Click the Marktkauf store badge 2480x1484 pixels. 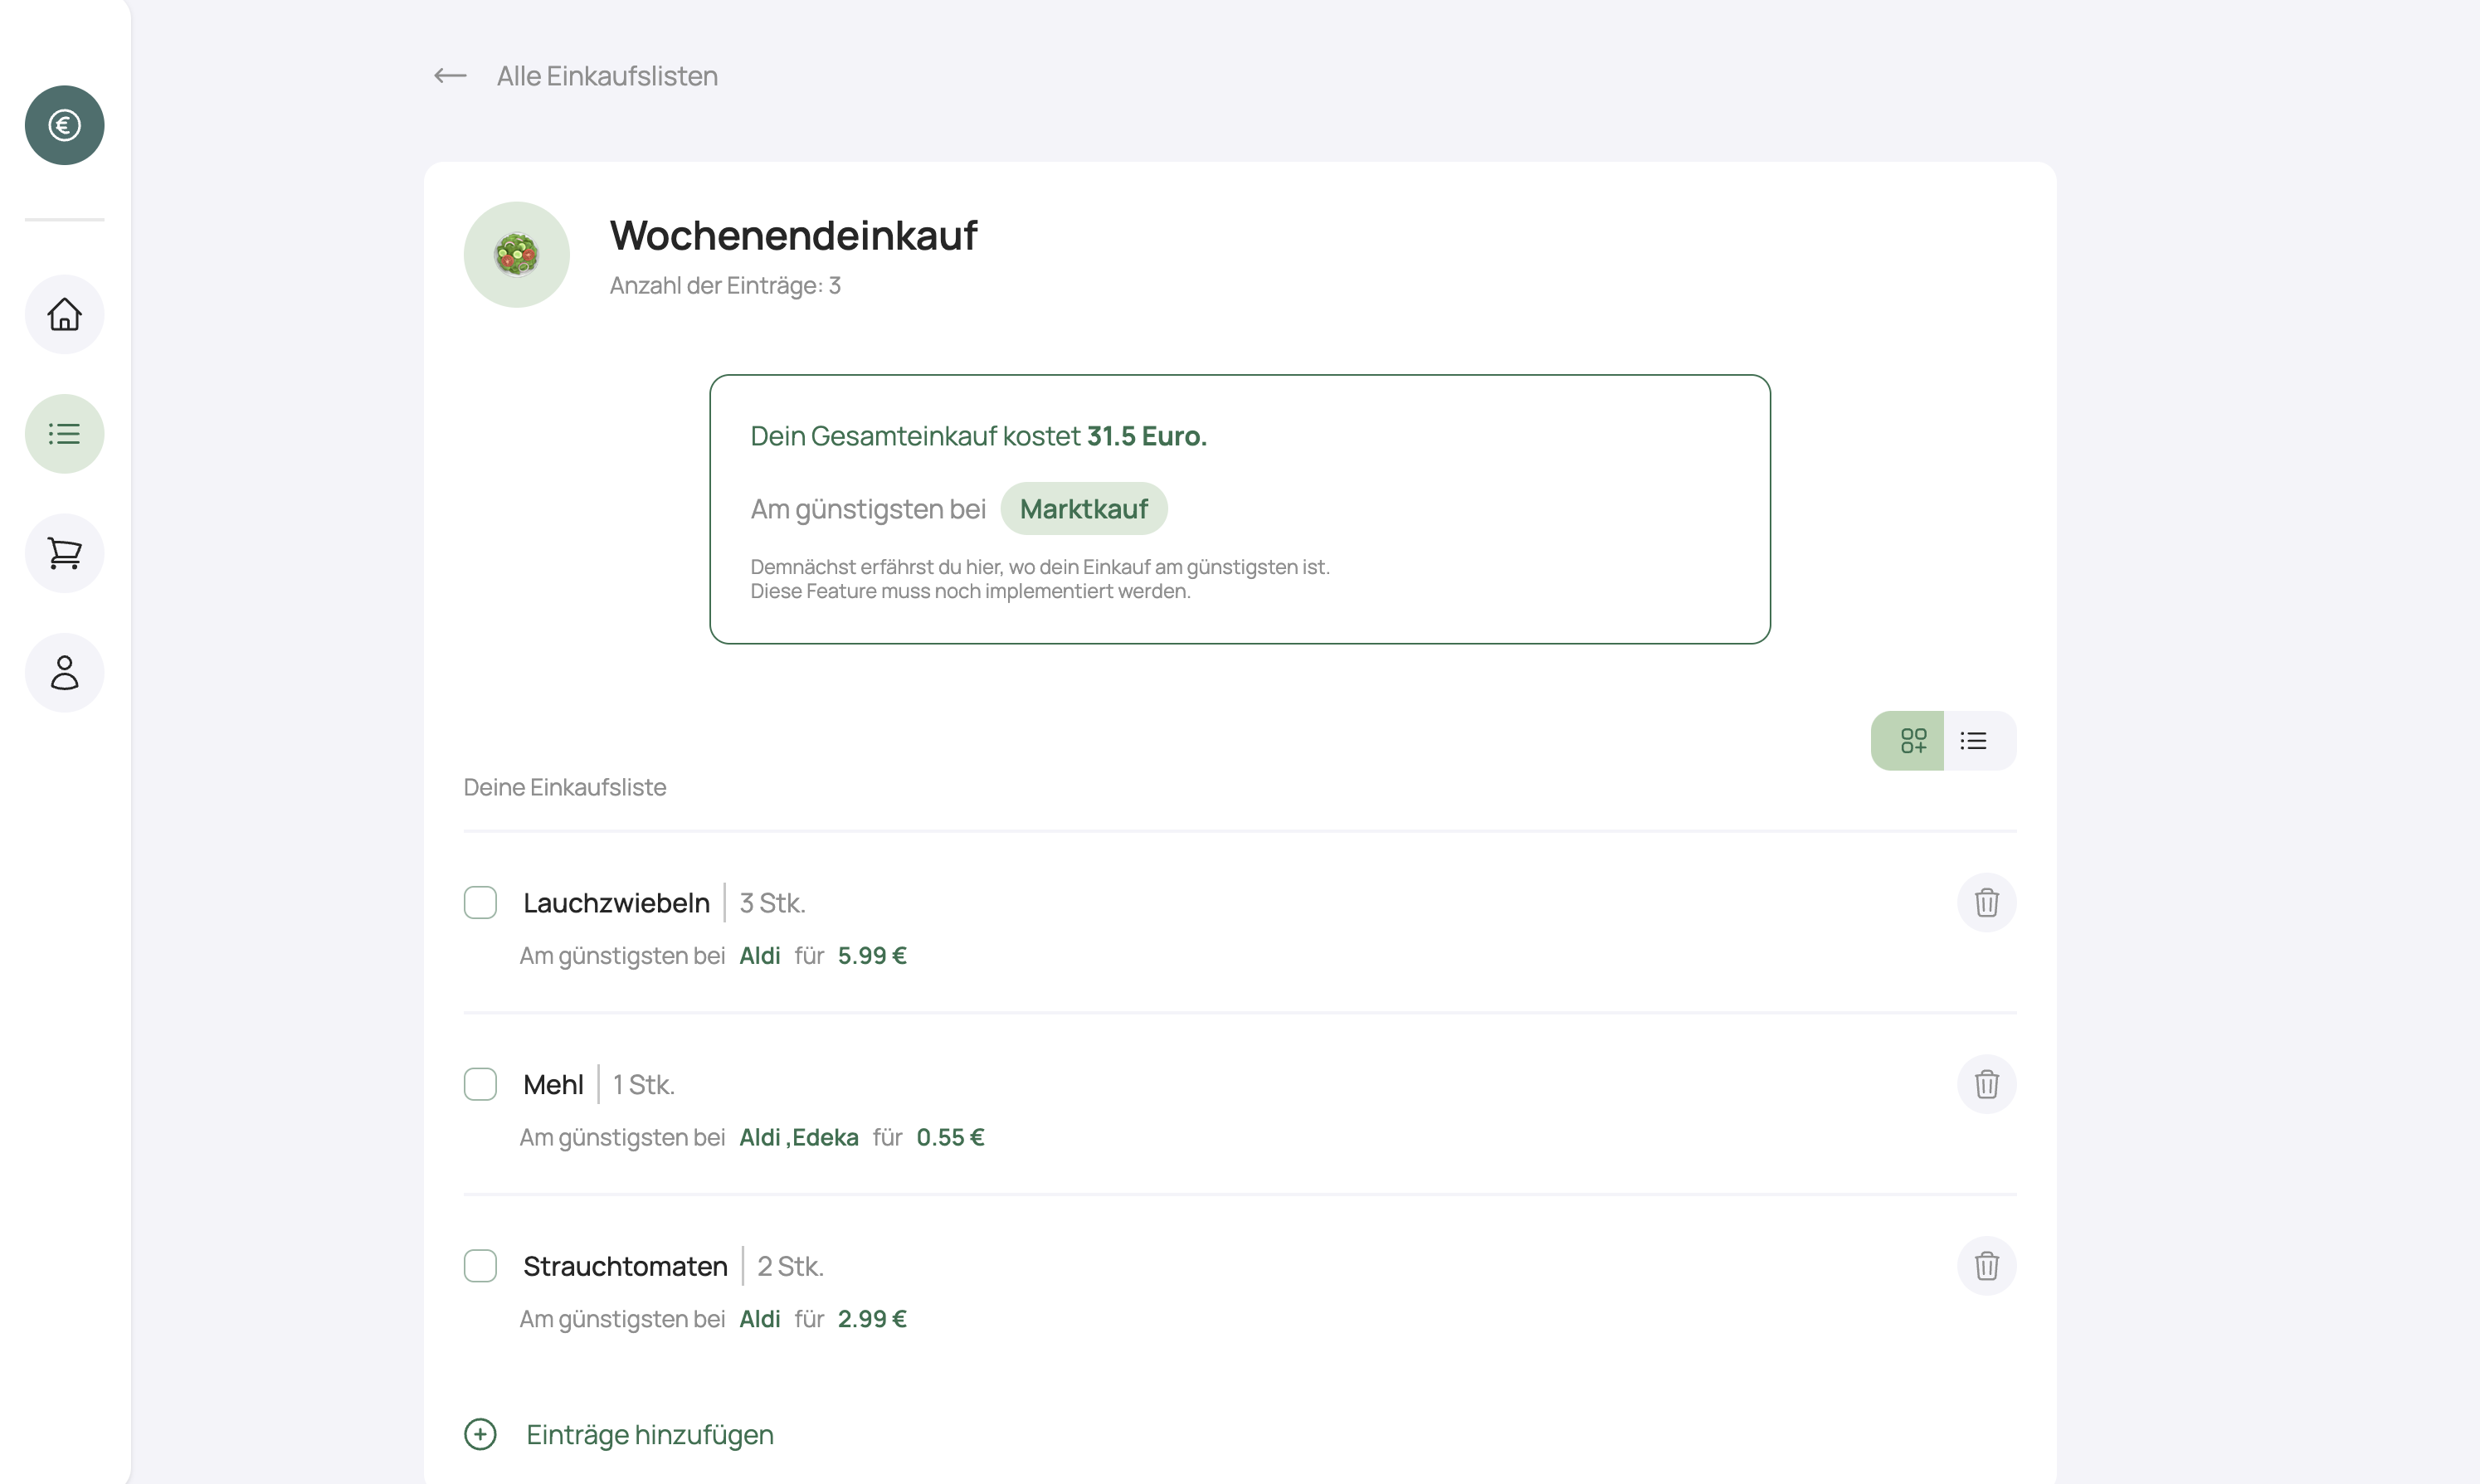point(1083,509)
